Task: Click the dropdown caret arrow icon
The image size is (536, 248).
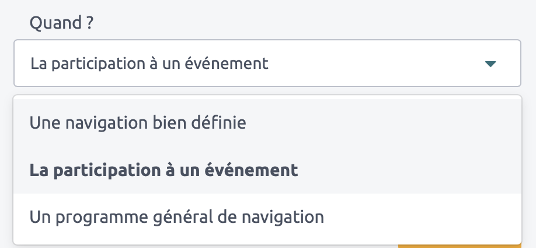Action: click(490, 63)
